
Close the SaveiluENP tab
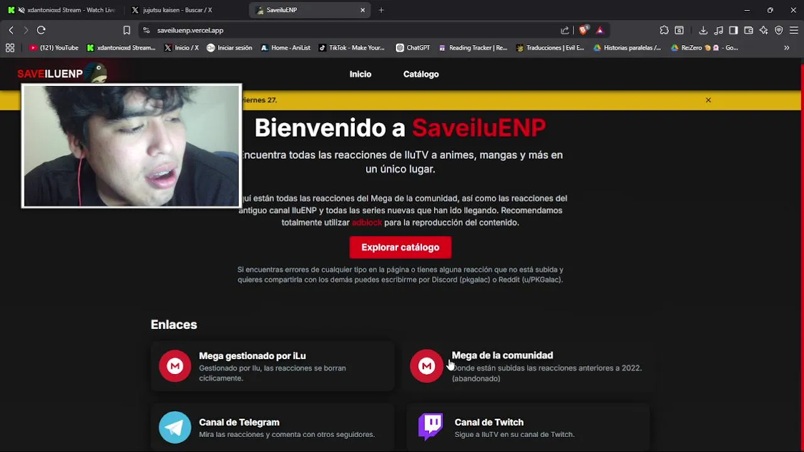(x=362, y=10)
